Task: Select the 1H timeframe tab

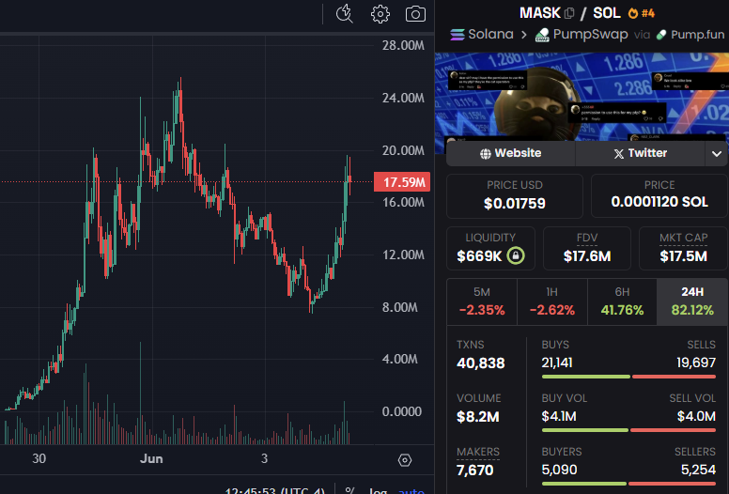Action: click(551, 301)
